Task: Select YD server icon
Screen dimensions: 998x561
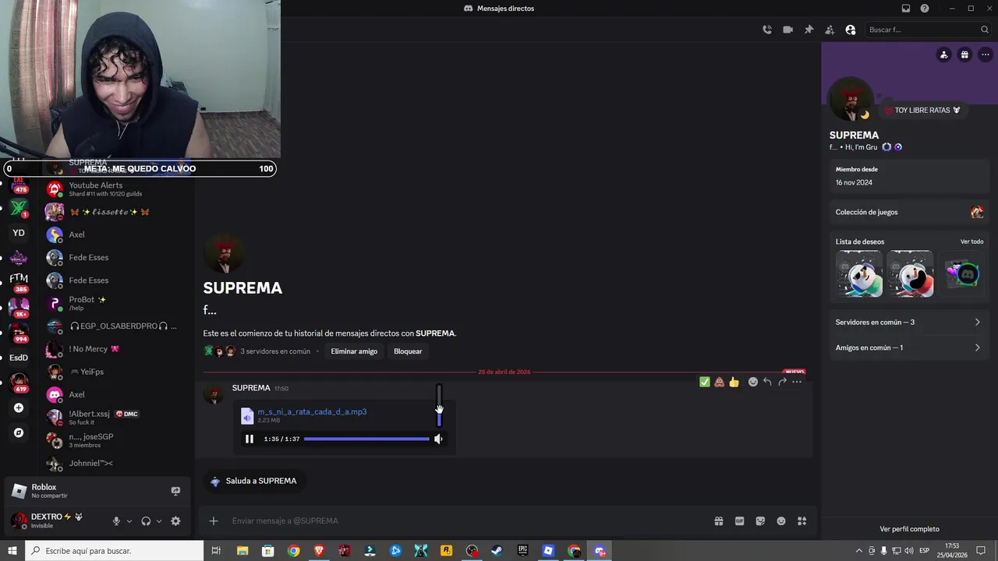Action: (x=19, y=233)
